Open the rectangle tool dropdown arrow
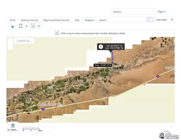This screenshot has width=181, height=140. tap(26, 26)
